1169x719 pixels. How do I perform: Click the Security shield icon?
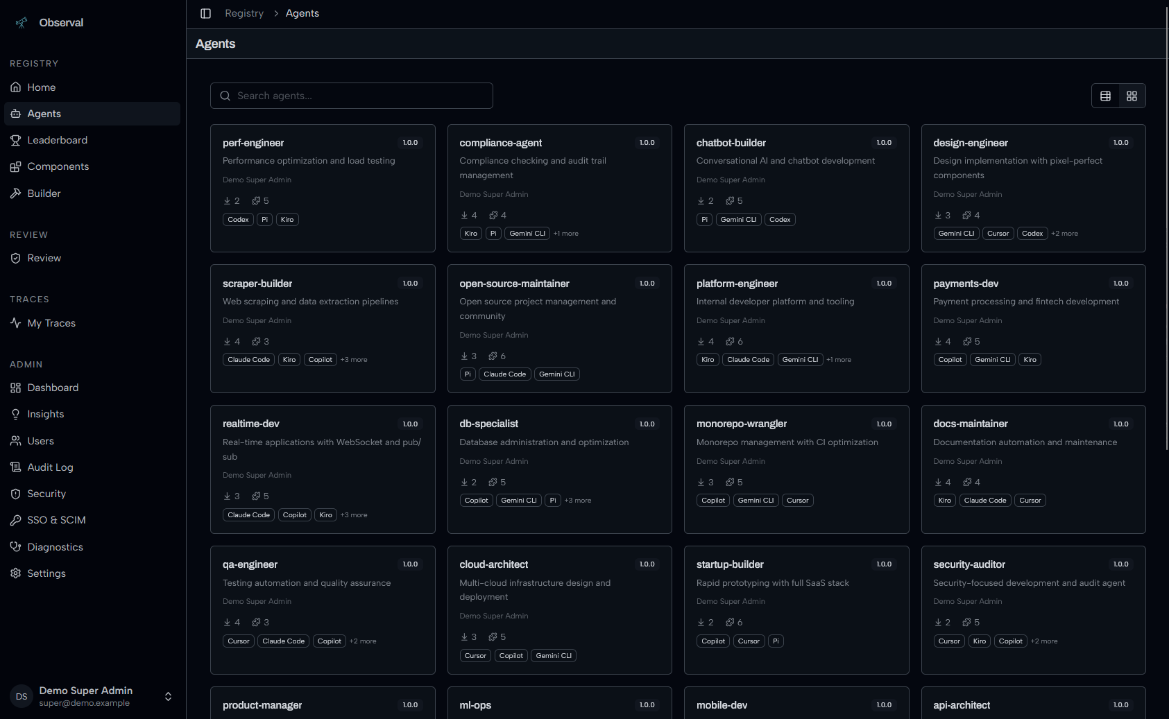coord(16,494)
